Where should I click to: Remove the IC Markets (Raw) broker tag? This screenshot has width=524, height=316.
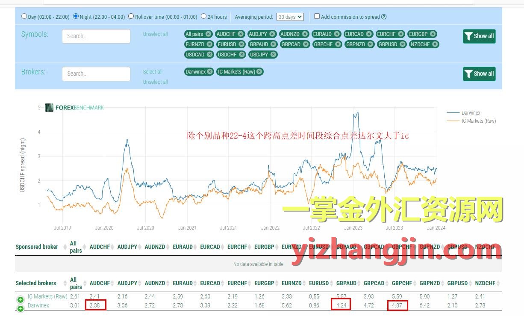point(259,72)
